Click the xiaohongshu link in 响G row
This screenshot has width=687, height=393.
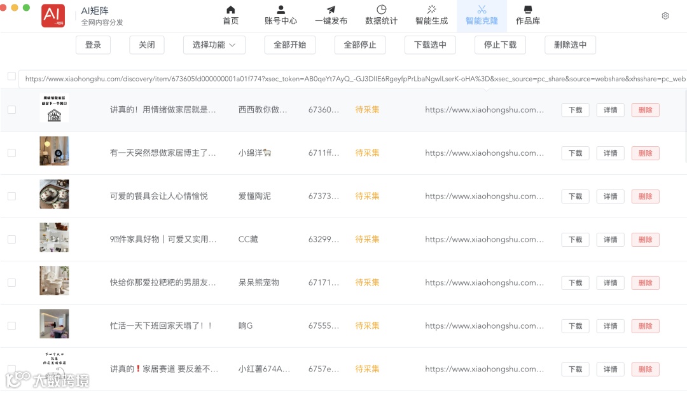pos(485,326)
